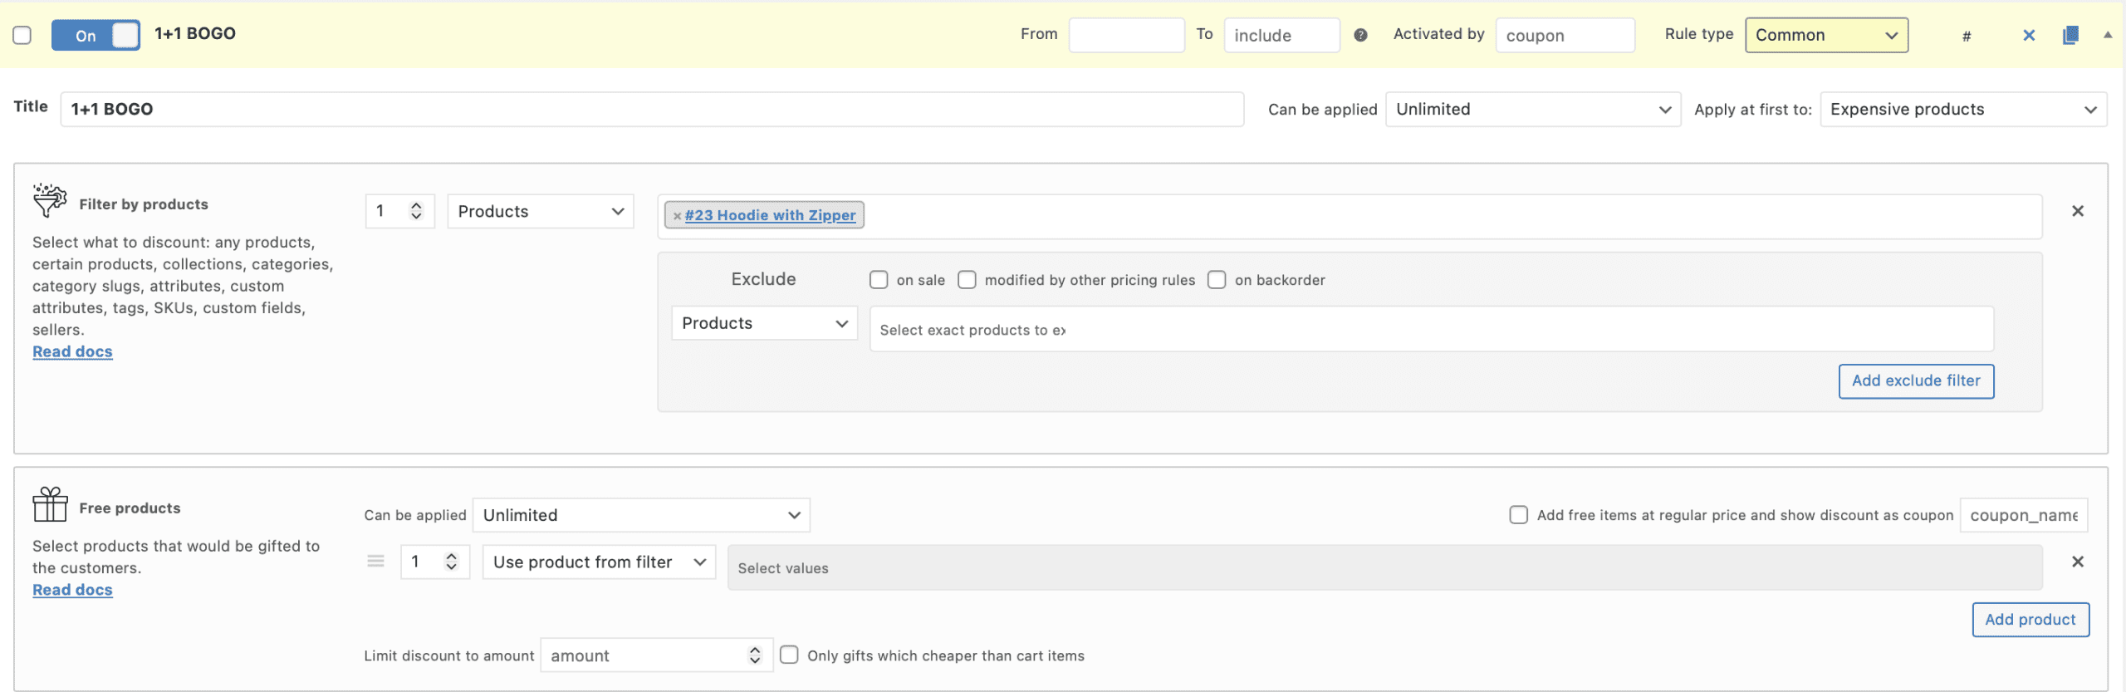Open the Rule type Common dropdown
2126x692 pixels.
(1825, 35)
